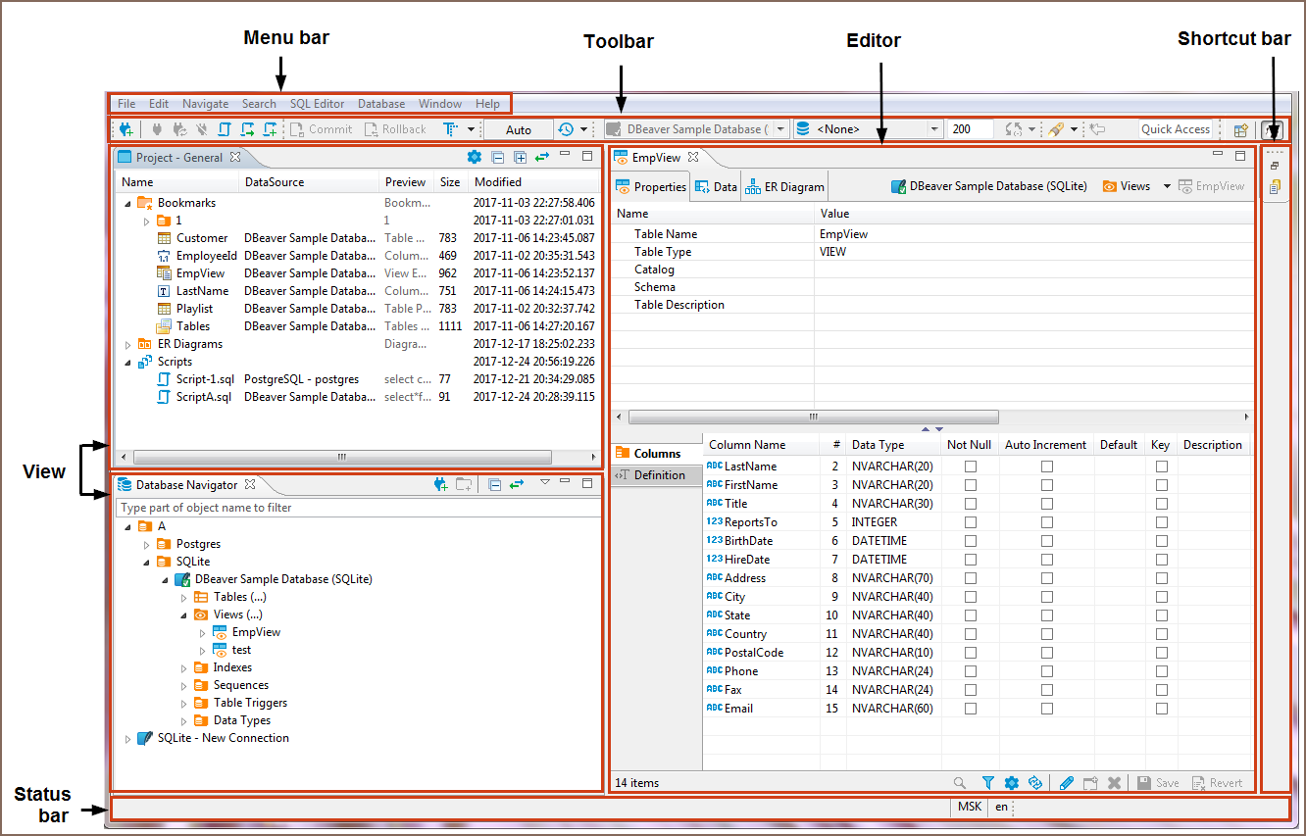Open Project panel settings gear icon

[x=475, y=157]
